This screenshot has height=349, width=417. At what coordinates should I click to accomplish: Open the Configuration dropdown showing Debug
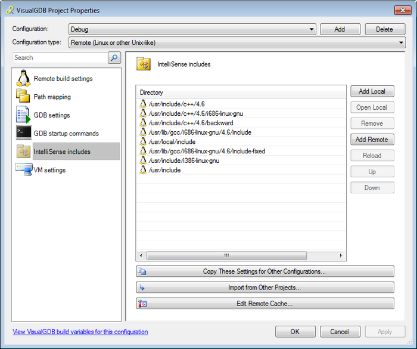(x=192, y=29)
